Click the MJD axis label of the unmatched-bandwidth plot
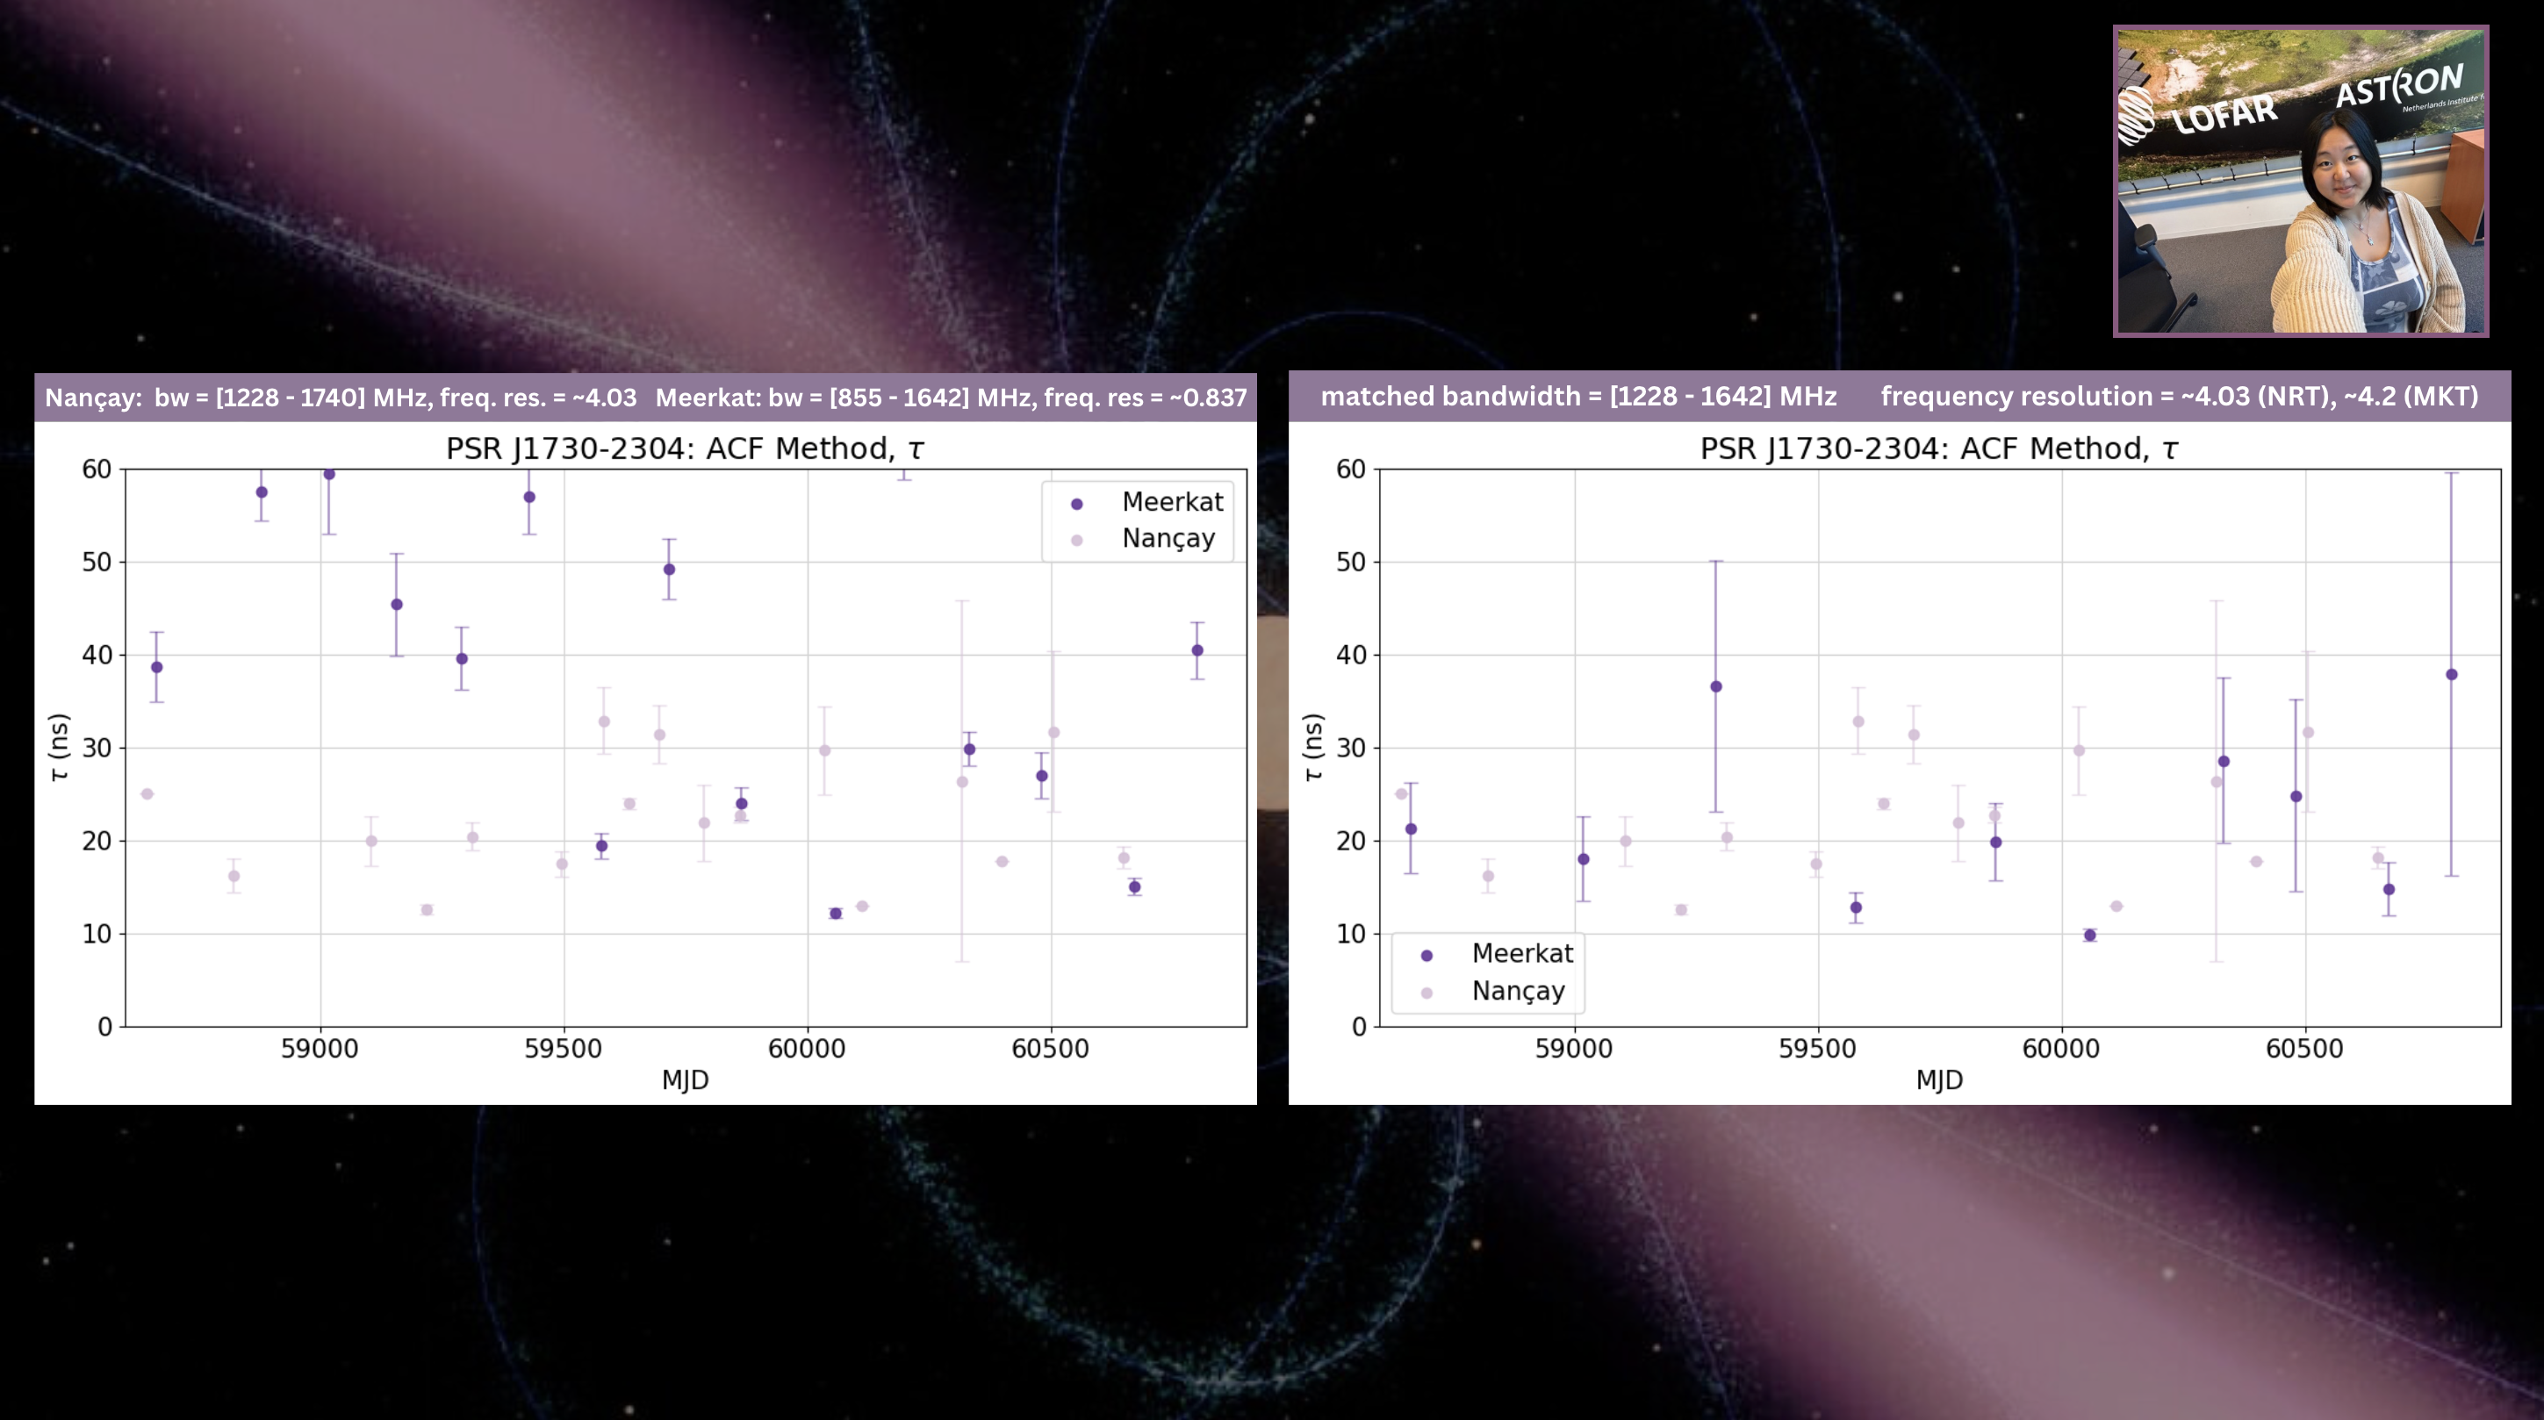 click(685, 1080)
